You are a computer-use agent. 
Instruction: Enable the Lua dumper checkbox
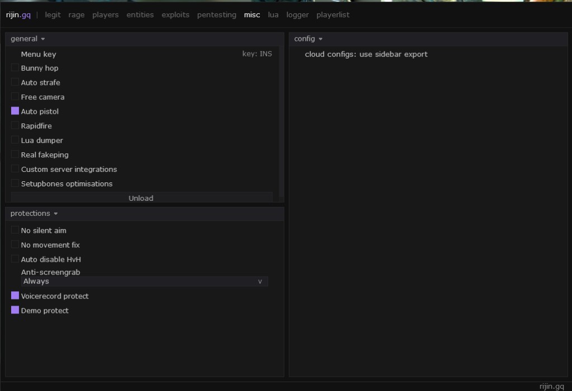tap(15, 140)
